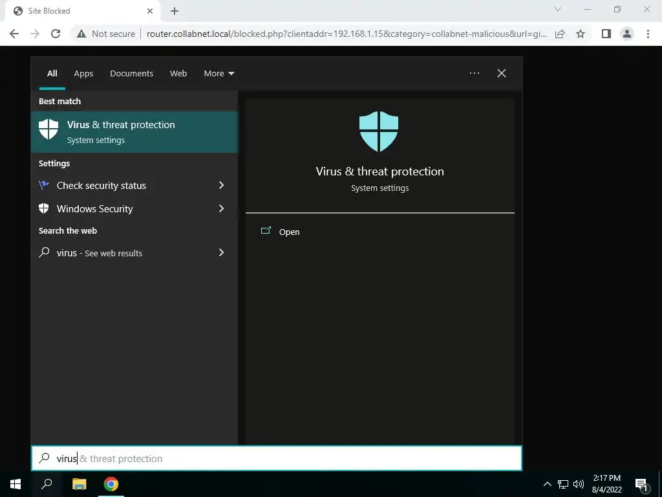The width and height of the screenshot is (662, 497).
Task: Select virus - See web results
Action: tap(134, 253)
